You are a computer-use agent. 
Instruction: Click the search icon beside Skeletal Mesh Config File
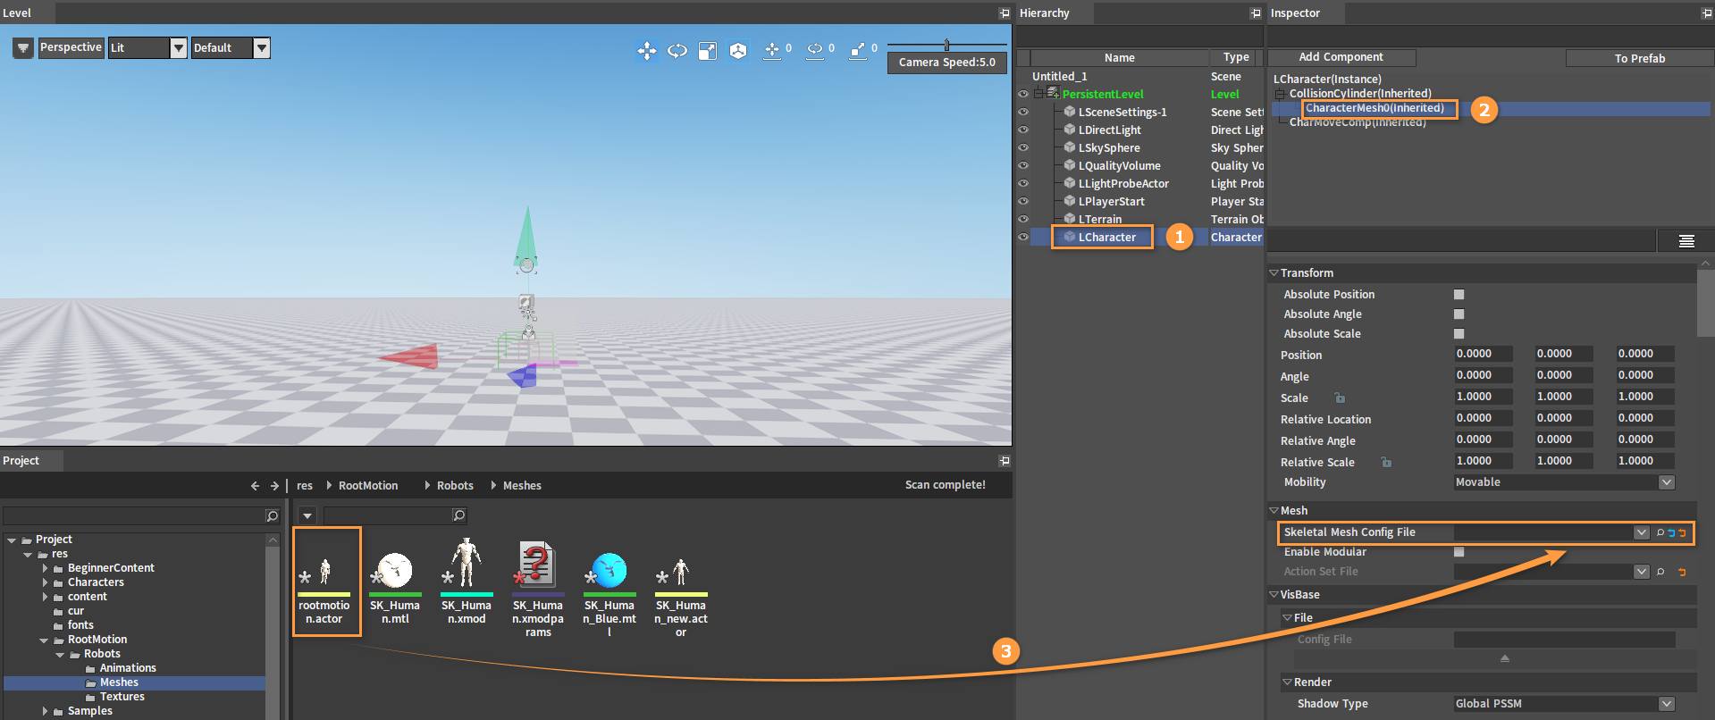pos(1660,532)
